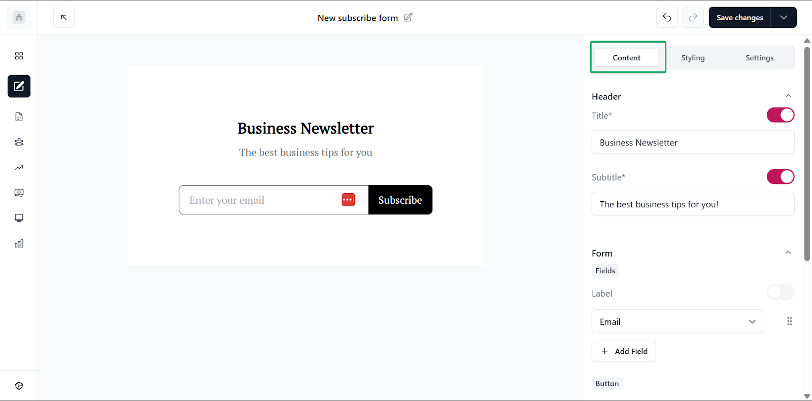Select the compose/edit icon in sidebar
The width and height of the screenshot is (812, 401).
click(19, 86)
